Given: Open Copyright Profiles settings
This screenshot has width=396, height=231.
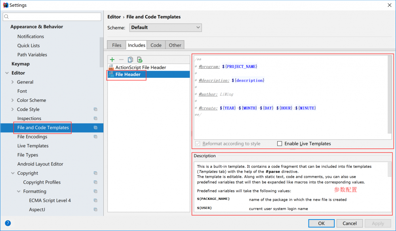Looking at the screenshot, I should 42,182.
